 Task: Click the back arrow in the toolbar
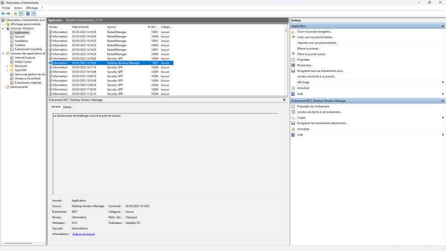(3, 14)
